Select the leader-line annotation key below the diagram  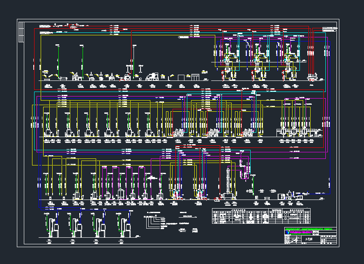(x=155, y=221)
